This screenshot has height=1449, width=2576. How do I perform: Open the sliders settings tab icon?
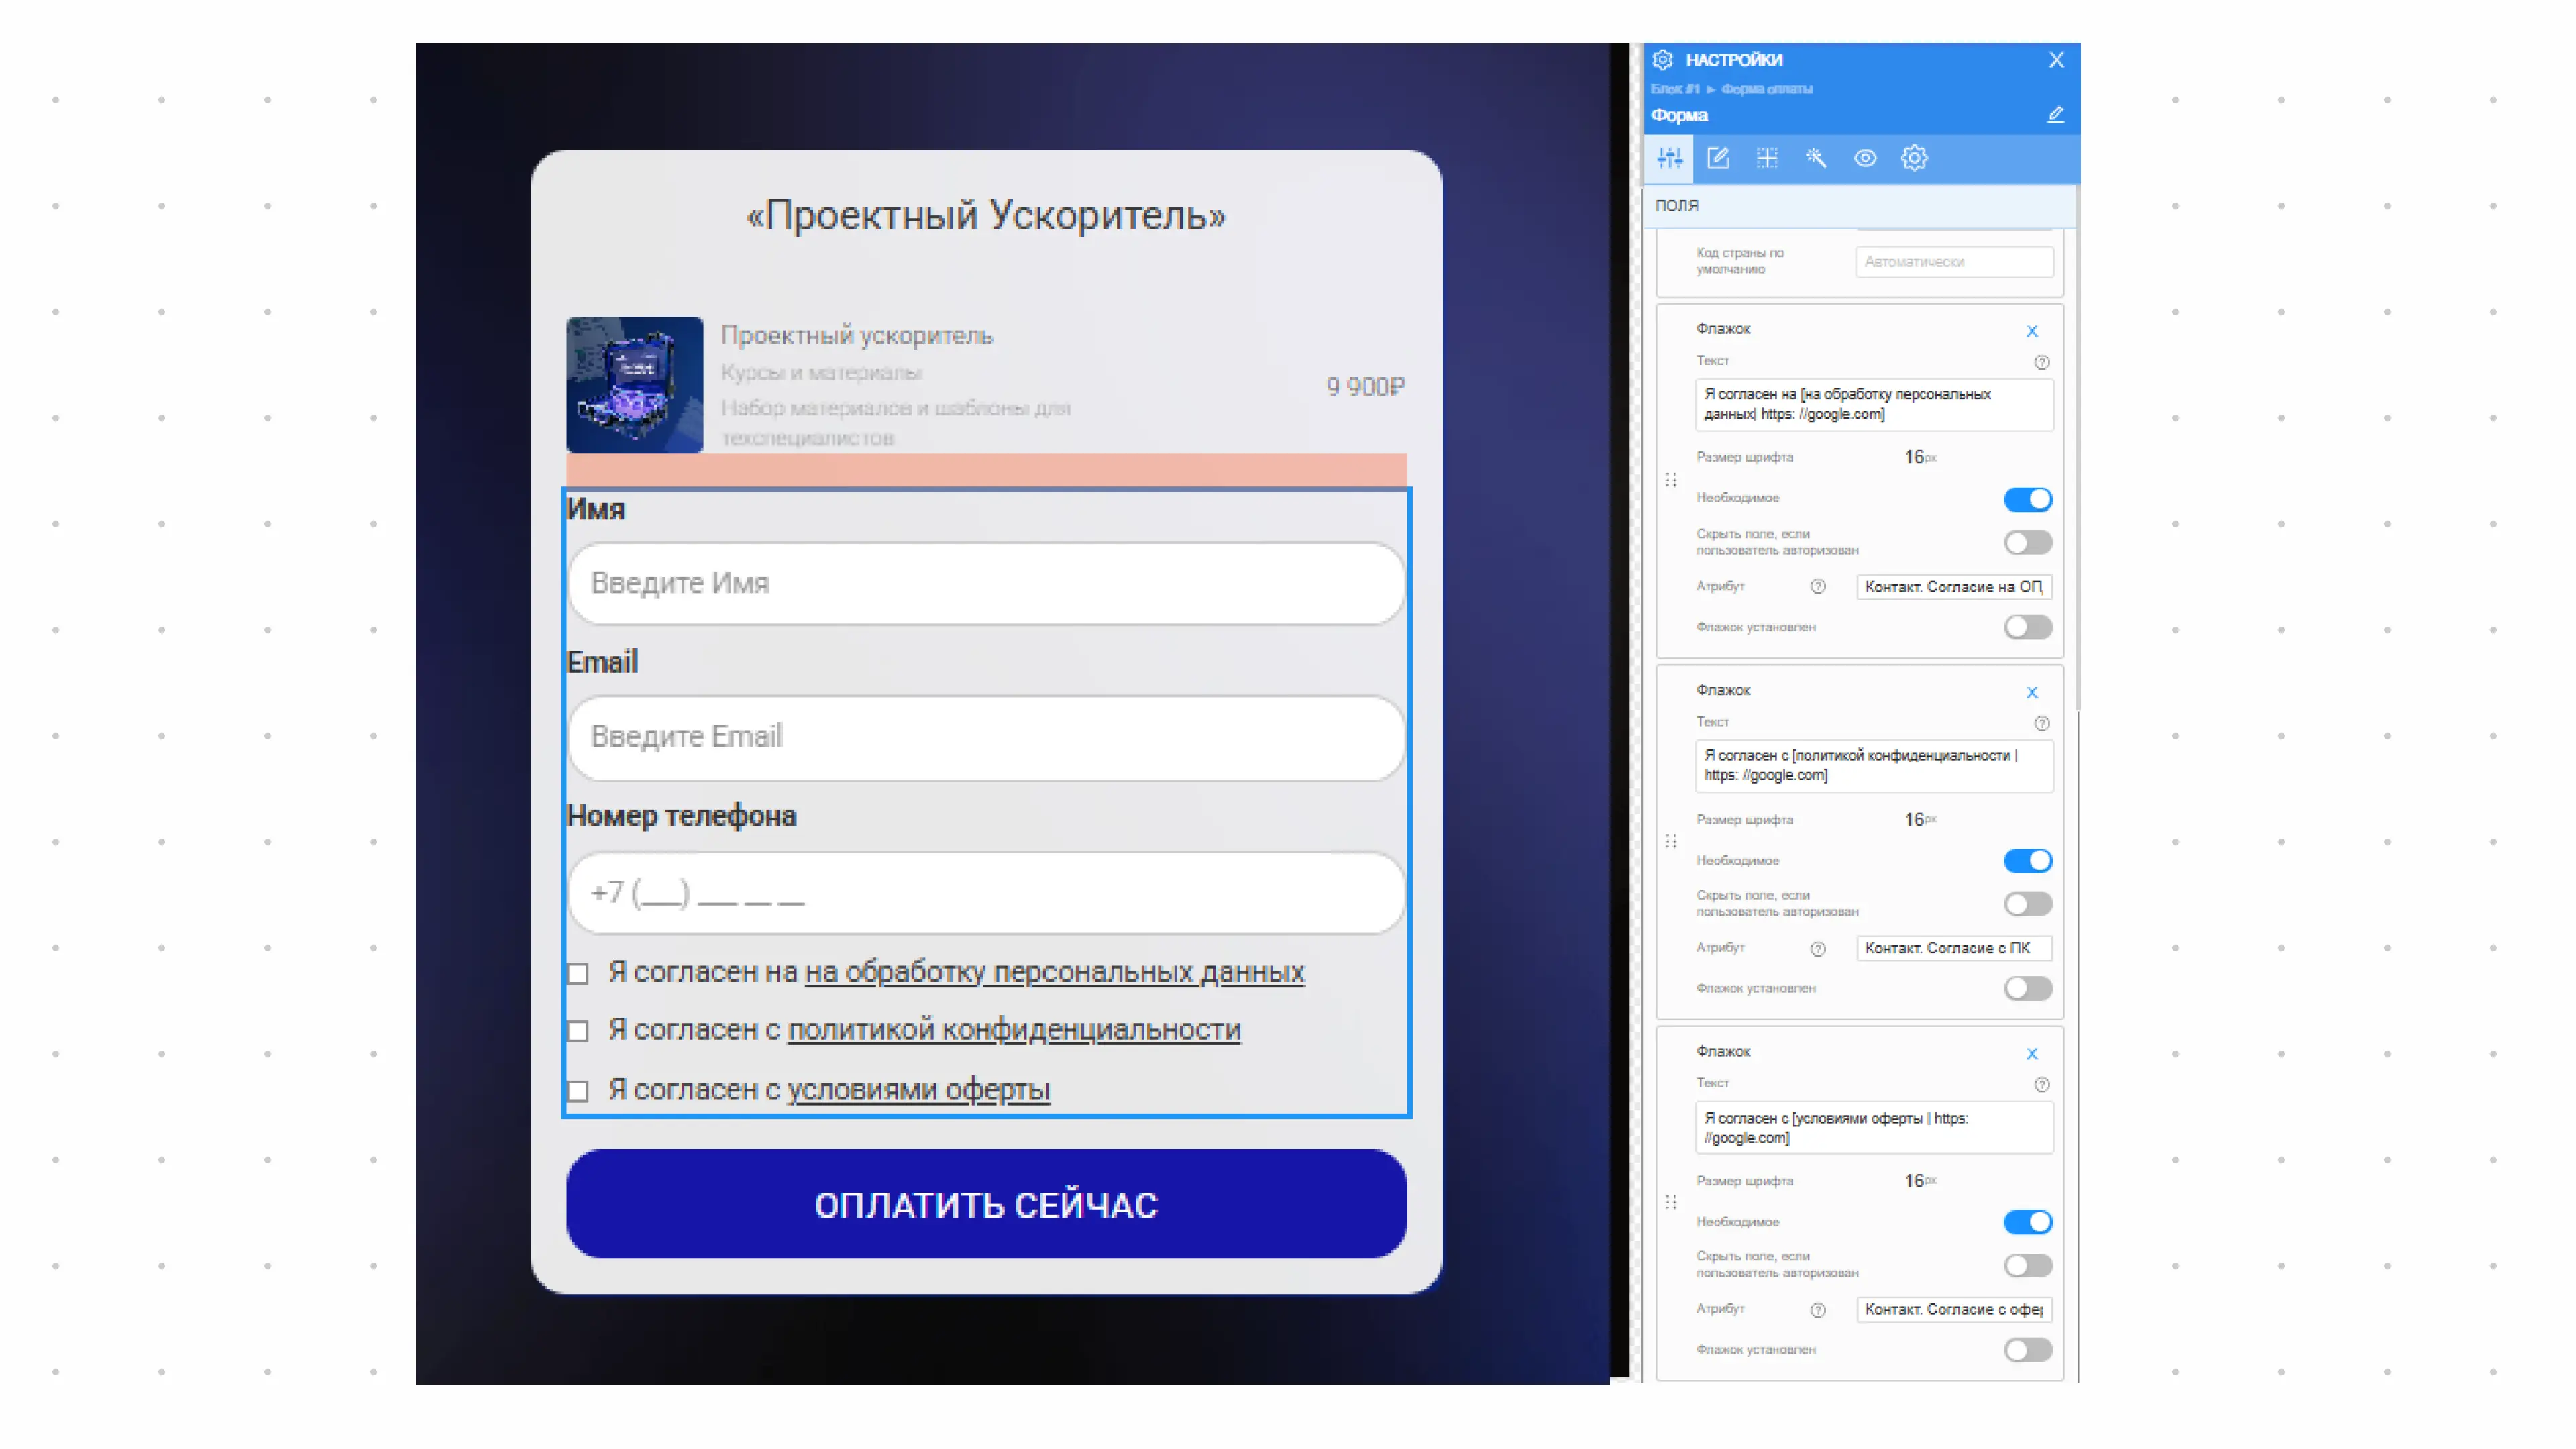point(1669,158)
